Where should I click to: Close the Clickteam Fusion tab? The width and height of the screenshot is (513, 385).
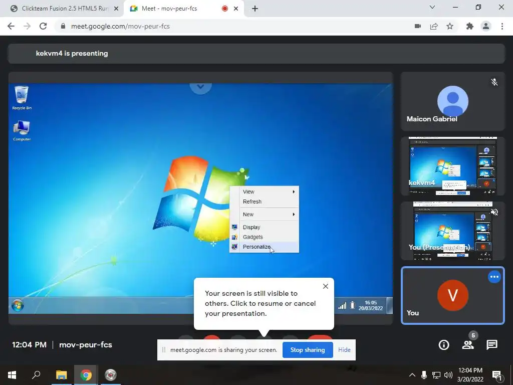coord(116,9)
